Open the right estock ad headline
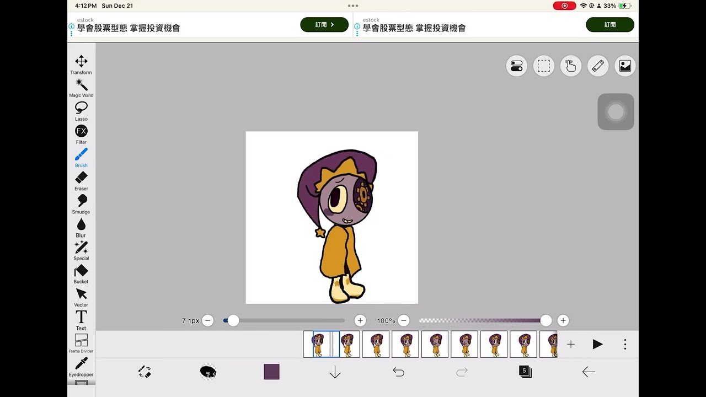 point(414,28)
